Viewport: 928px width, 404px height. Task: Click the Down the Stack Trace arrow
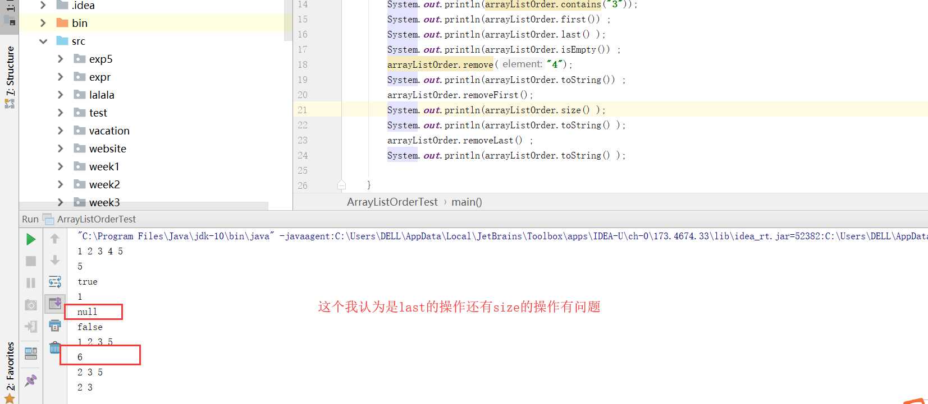pyautogui.click(x=55, y=260)
